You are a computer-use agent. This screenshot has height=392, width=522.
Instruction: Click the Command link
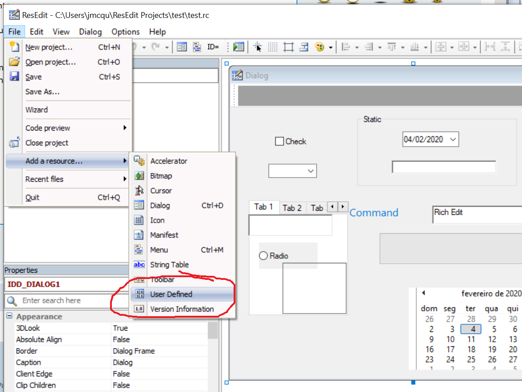tap(374, 213)
